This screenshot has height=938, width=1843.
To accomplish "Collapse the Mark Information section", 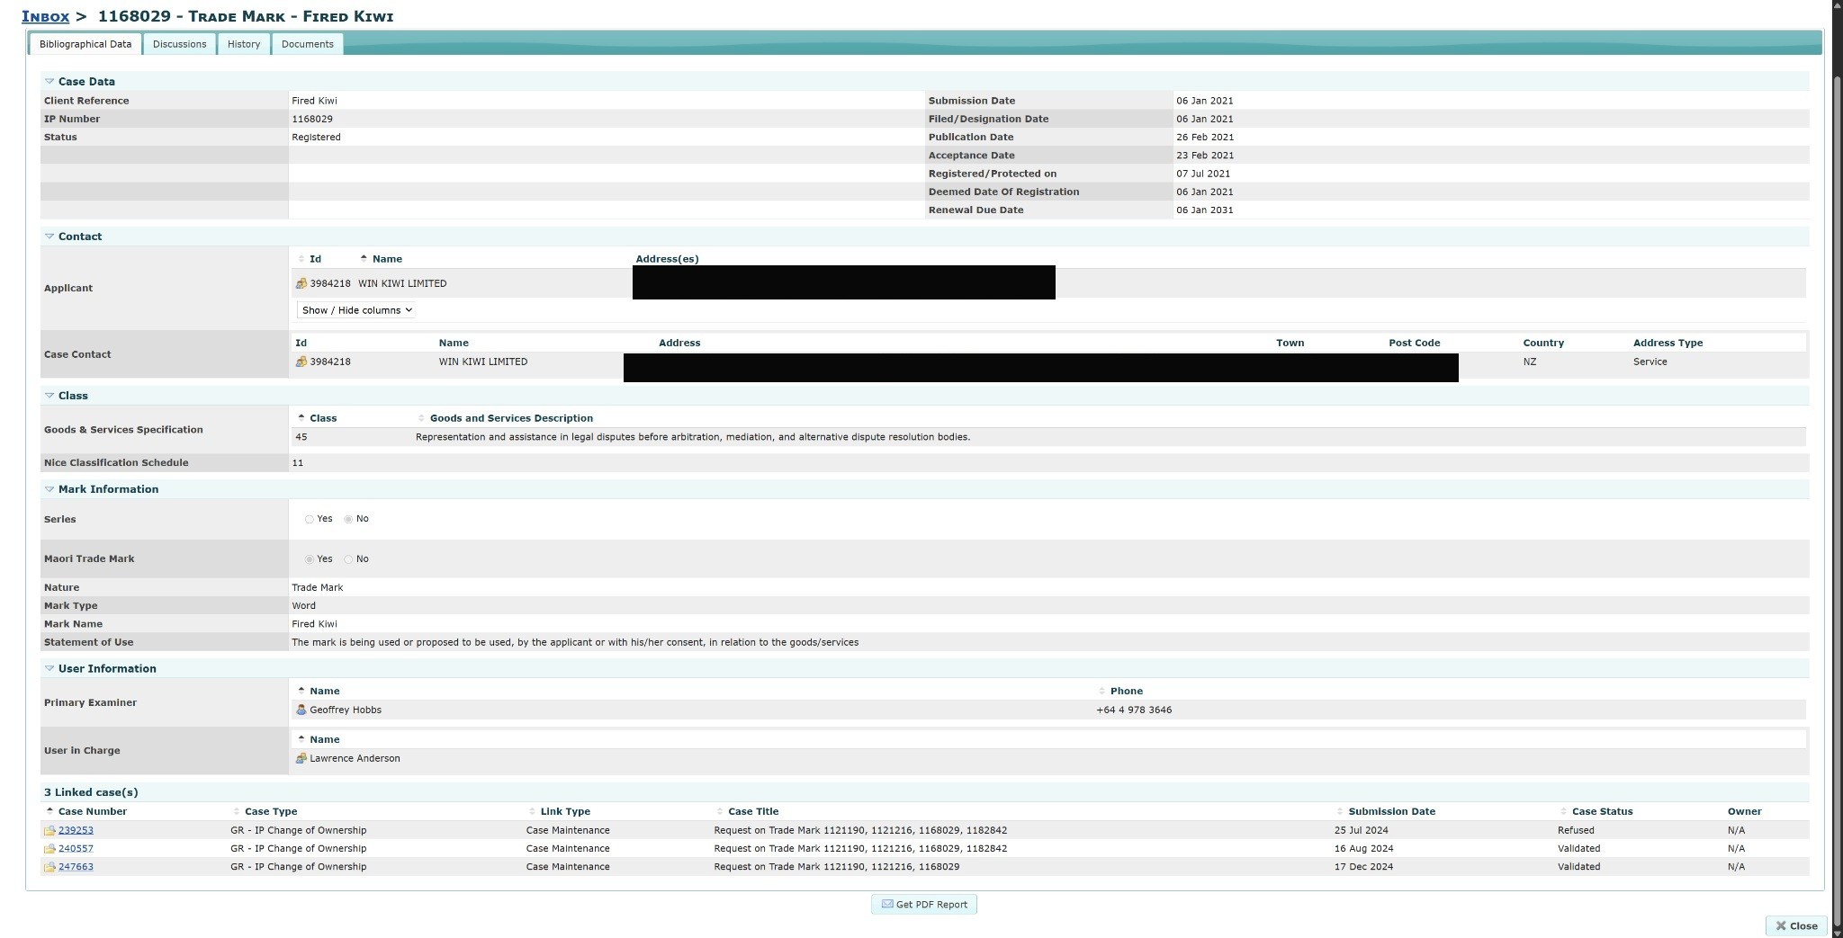I will pyautogui.click(x=49, y=488).
